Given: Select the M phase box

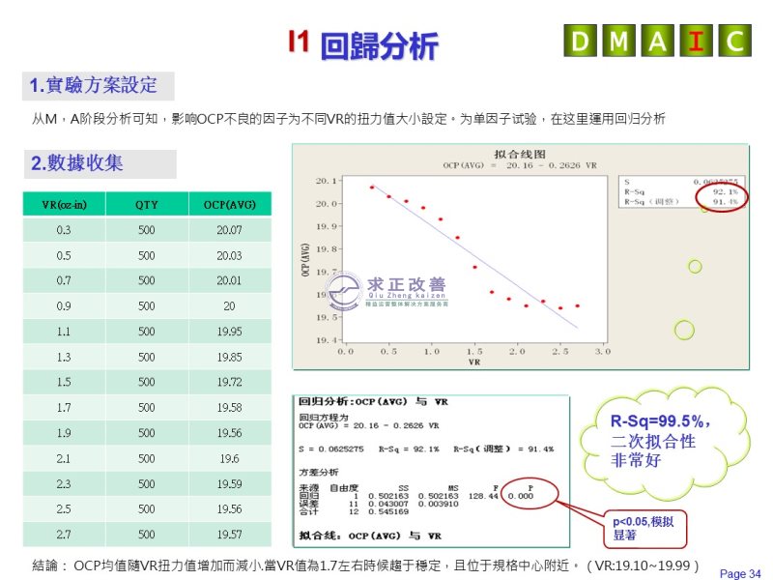Looking at the screenshot, I should coord(618,41).
